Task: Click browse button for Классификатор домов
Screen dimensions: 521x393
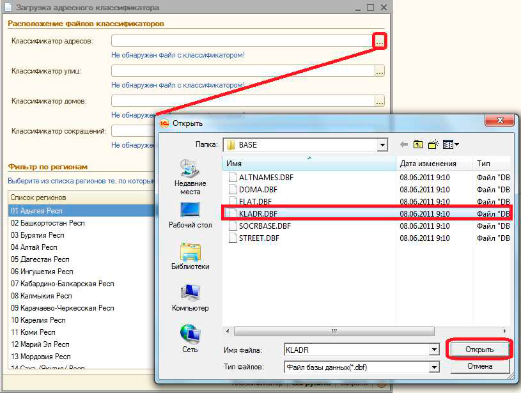Action: click(x=380, y=101)
